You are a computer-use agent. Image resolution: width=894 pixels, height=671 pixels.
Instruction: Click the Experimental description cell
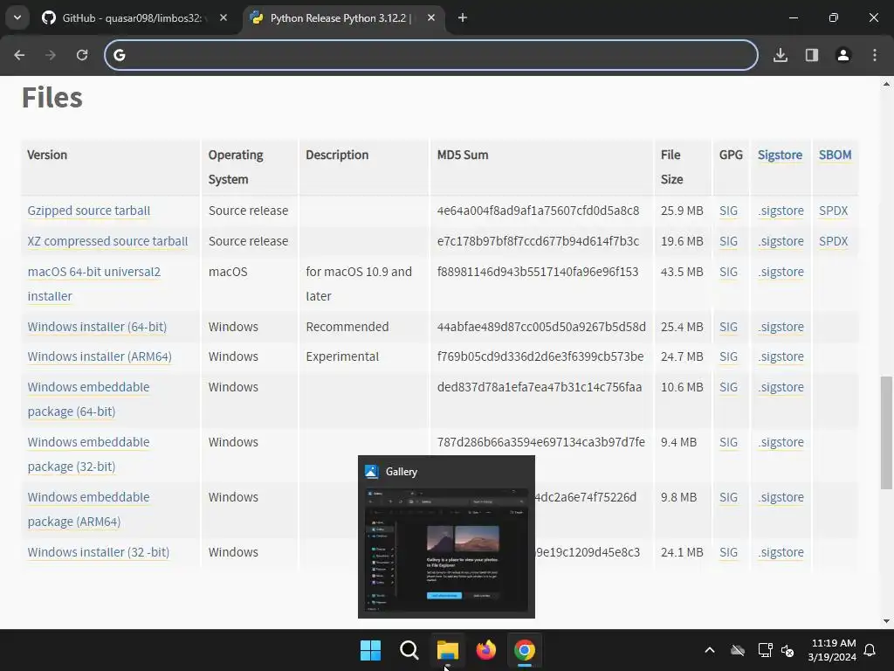tap(342, 356)
